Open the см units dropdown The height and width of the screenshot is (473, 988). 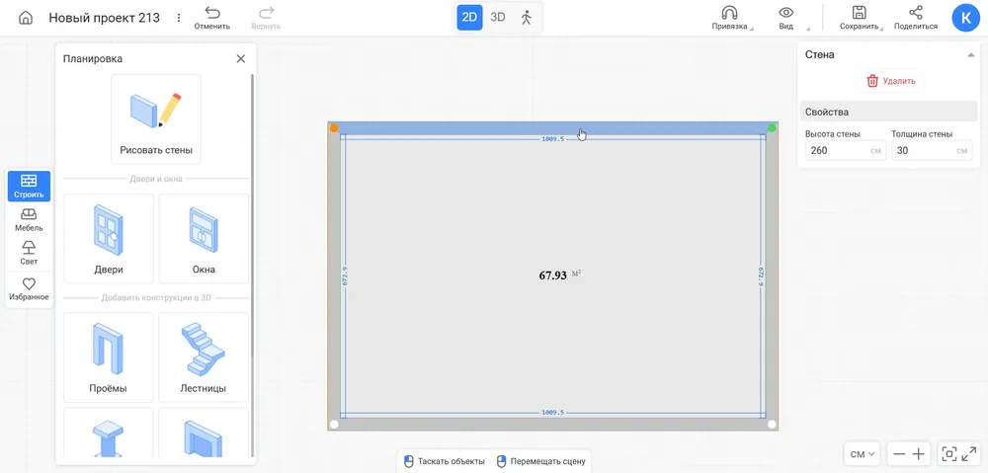tap(864, 454)
